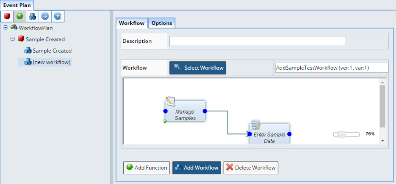Screen dimensions: 396x184
Task: Click the blue cubes workflow toolbar icon
Action: [x=32, y=17]
